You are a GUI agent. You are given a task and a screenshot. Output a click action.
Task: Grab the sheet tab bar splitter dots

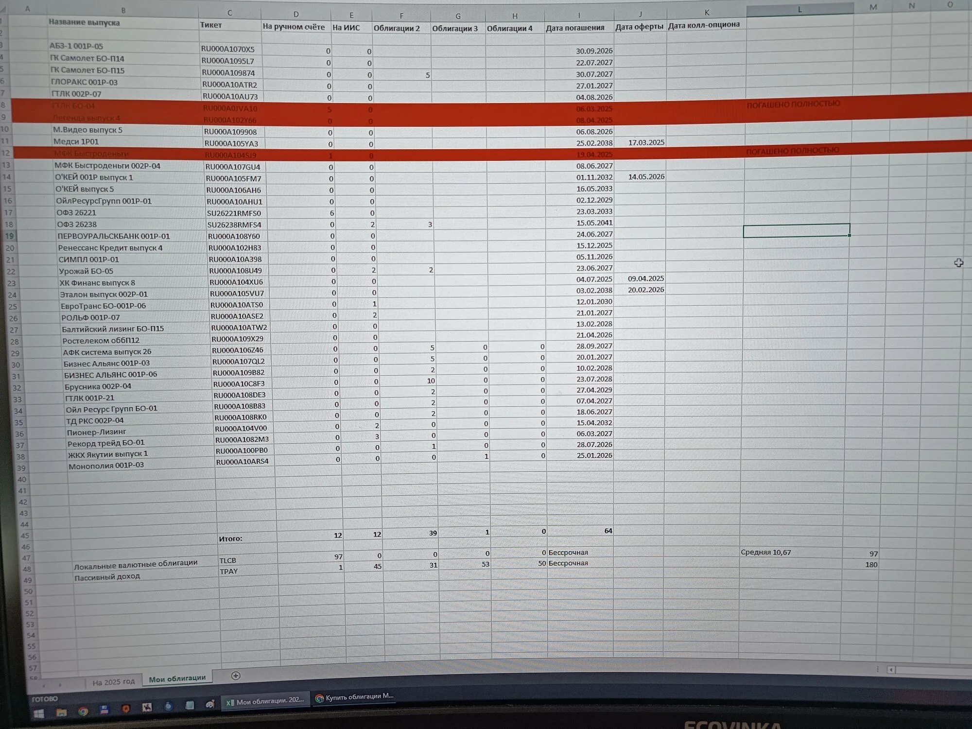click(877, 669)
